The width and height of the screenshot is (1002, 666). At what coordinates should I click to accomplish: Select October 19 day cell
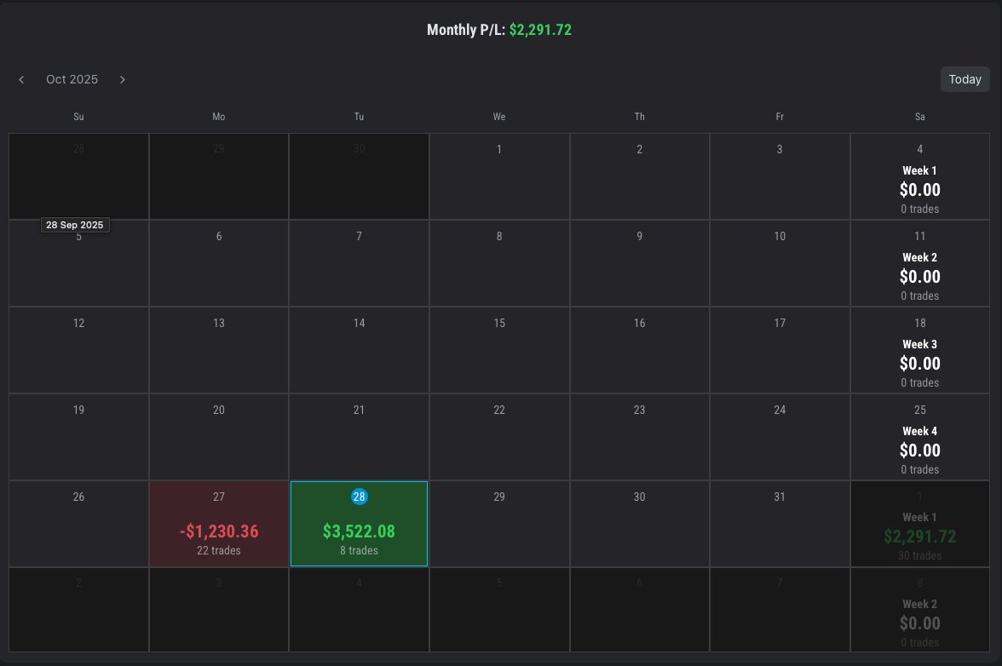click(78, 437)
